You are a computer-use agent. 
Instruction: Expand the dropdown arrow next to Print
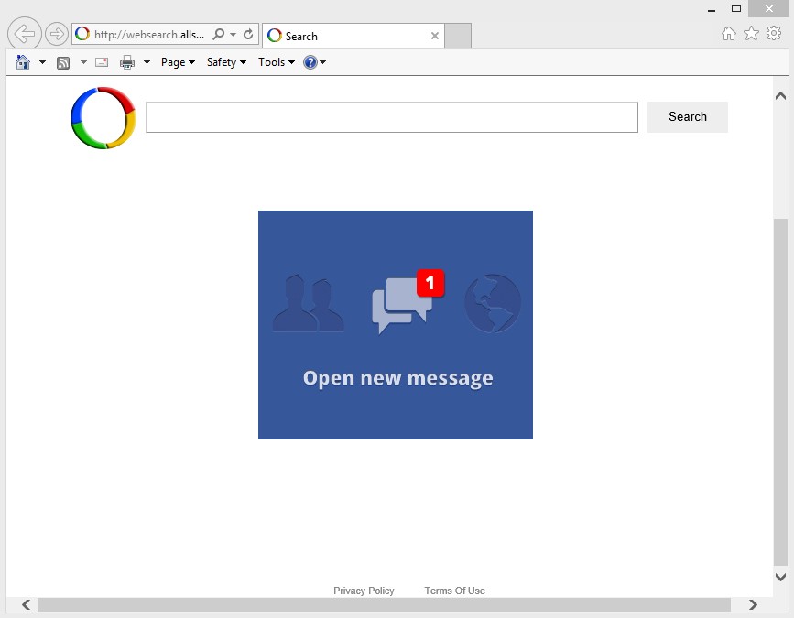click(147, 62)
